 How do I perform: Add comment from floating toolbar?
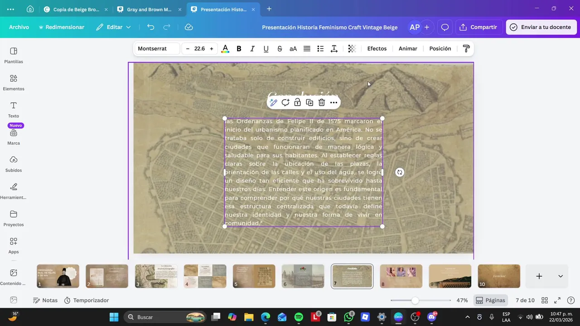point(285,103)
